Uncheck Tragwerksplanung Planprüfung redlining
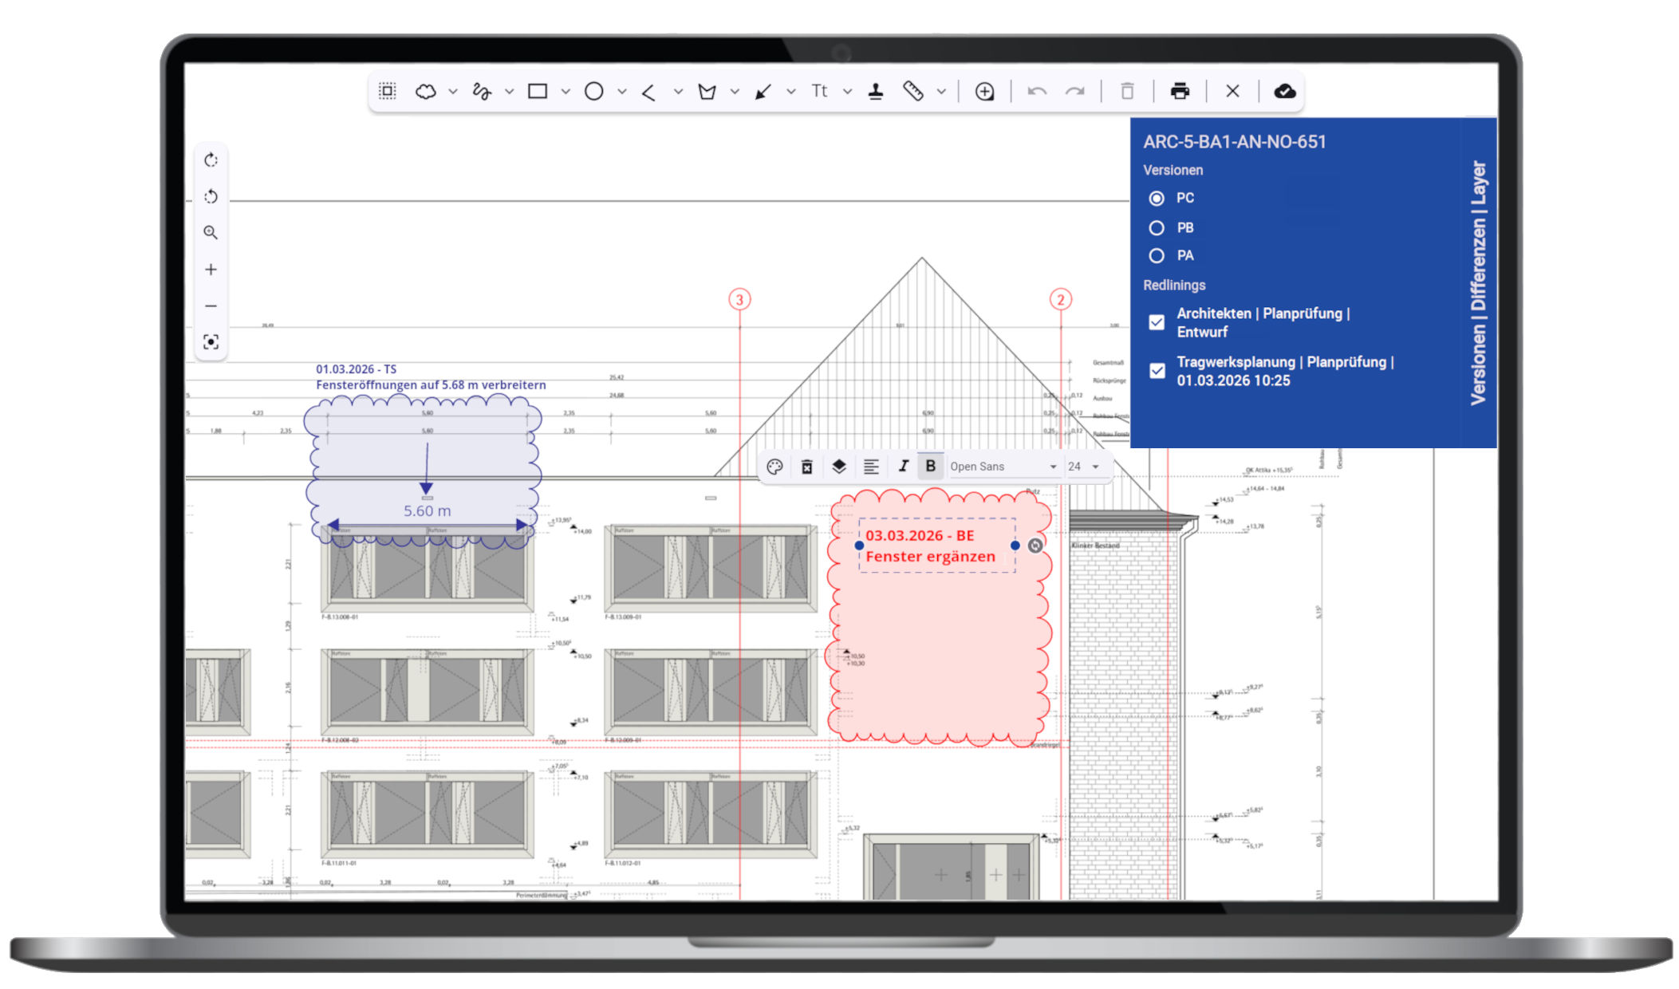Viewport: 1679px width, 989px height. (x=1157, y=371)
